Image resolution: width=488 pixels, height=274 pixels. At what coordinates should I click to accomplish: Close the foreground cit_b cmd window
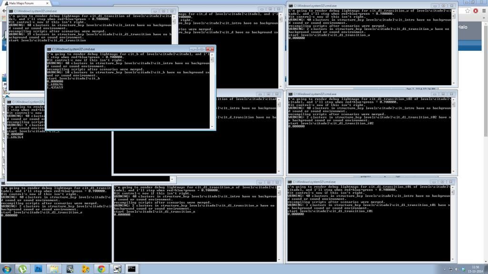coord(210,49)
